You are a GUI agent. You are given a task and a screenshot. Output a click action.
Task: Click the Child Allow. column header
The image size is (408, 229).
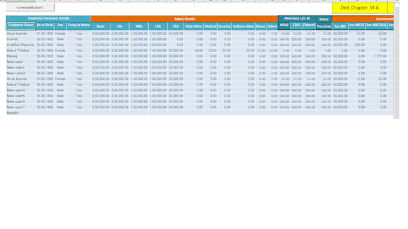click(x=194, y=26)
